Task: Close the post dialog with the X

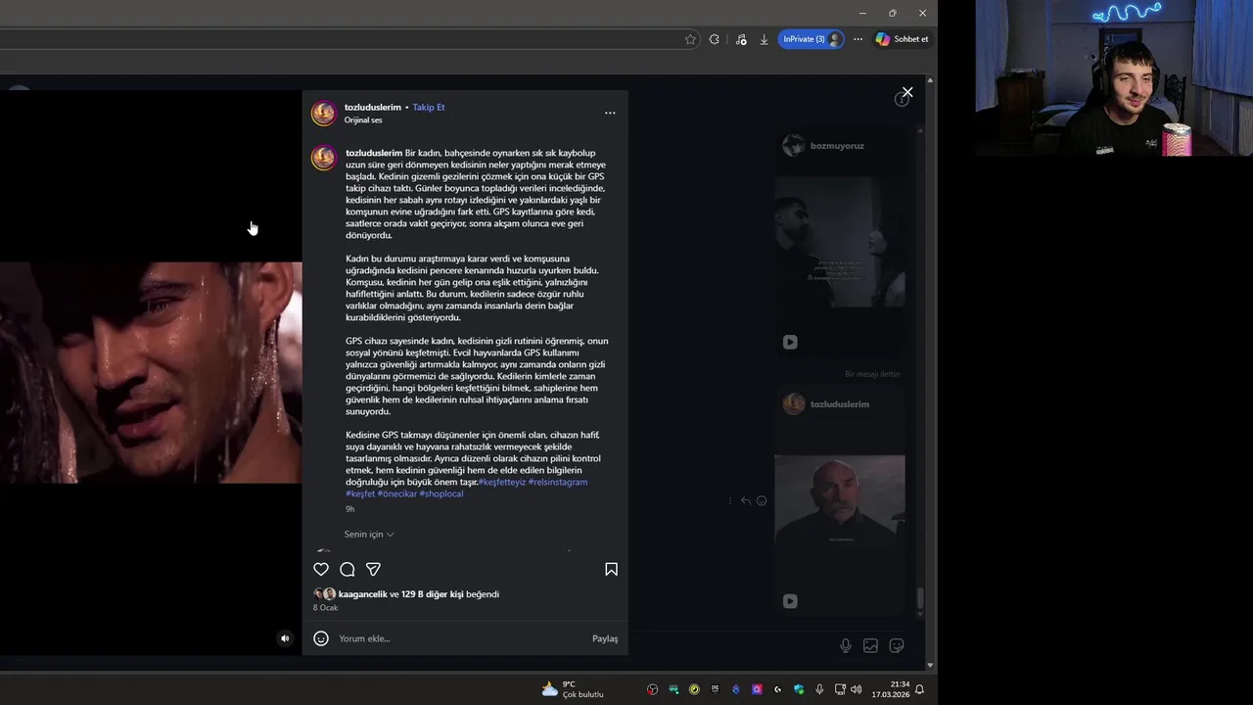Action: (907, 92)
